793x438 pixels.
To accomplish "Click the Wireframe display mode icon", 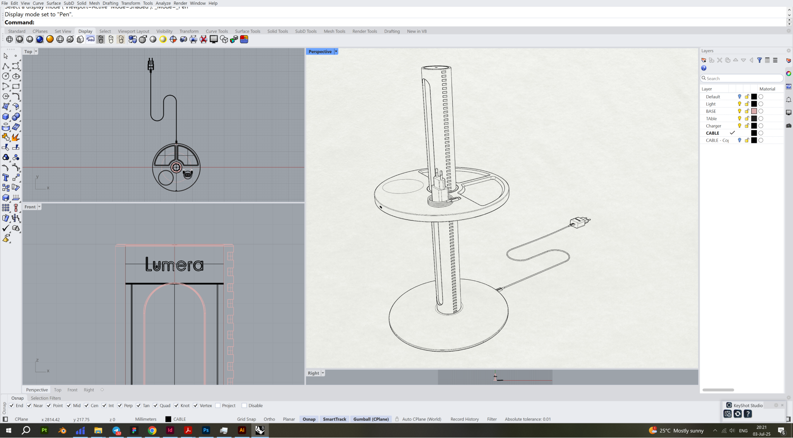I will (9, 40).
